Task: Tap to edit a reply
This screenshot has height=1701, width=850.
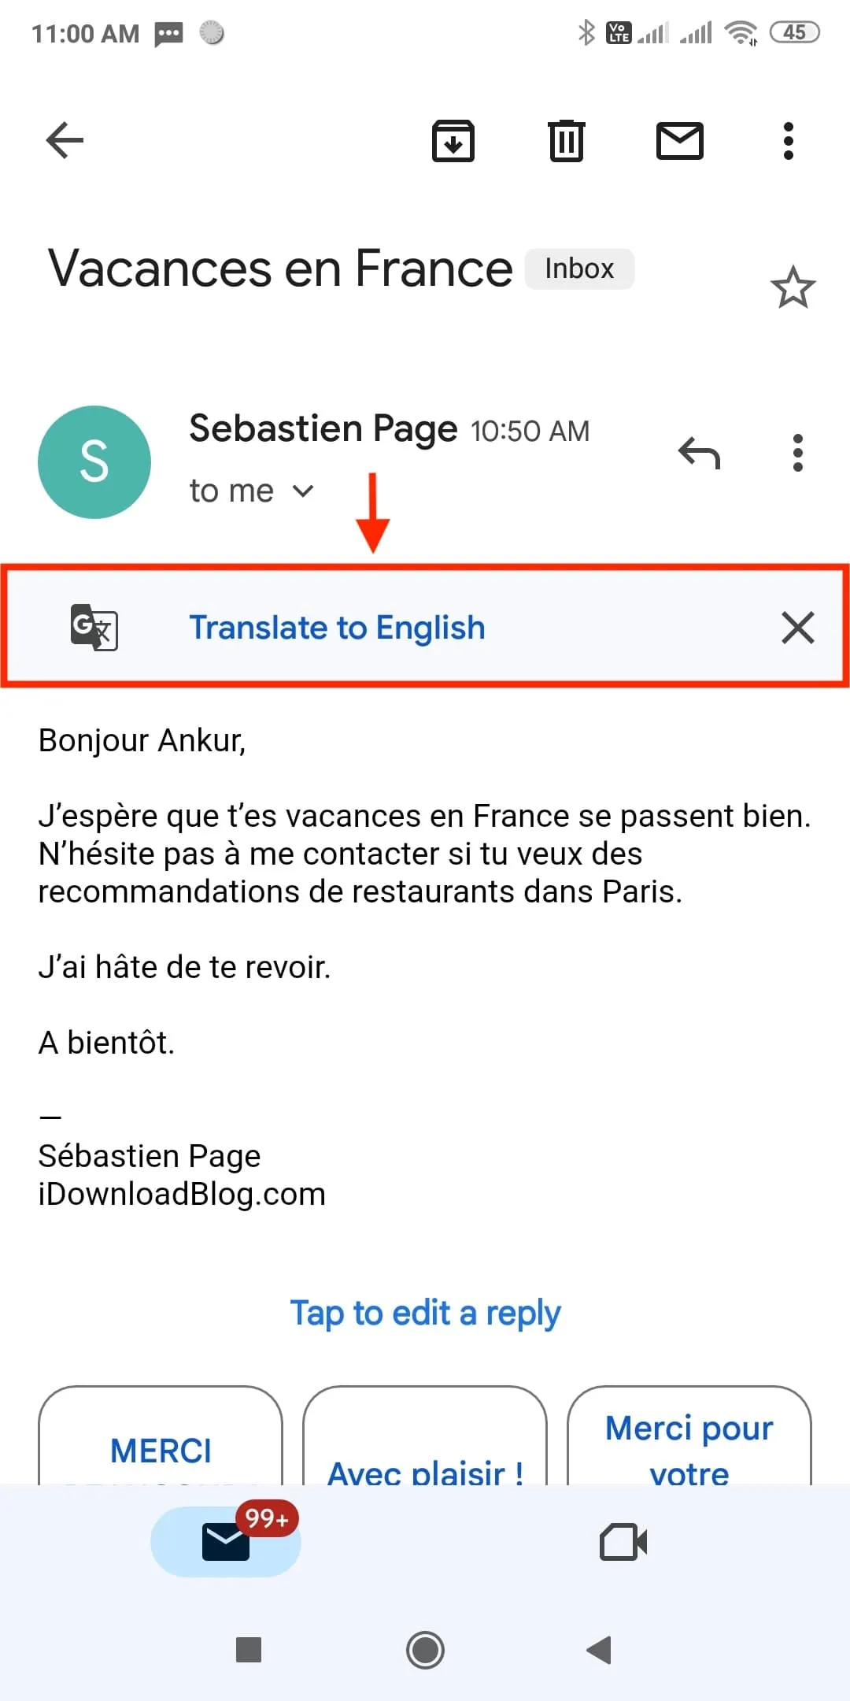Action: 425,1313
